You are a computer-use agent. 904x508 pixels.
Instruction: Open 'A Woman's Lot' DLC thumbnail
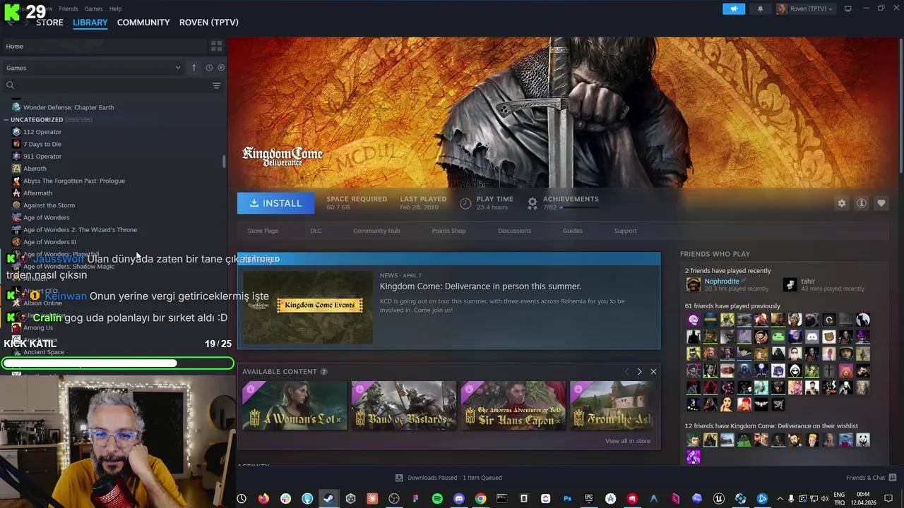[x=295, y=406]
